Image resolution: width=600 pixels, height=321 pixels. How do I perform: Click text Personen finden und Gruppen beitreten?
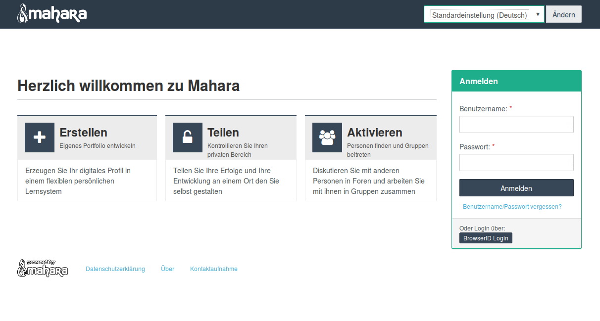[x=388, y=150]
